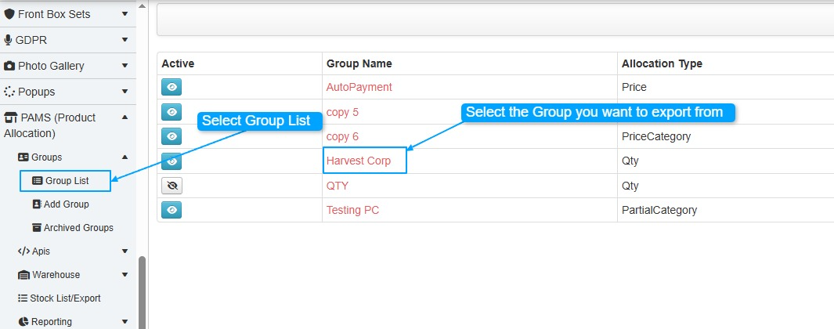This screenshot has height=329, width=834.
Task: Toggle the active eye for AutoPayment
Action: (x=171, y=87)
